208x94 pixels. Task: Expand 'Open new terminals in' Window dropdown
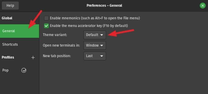pyautogui.click(x=95, y=46)
